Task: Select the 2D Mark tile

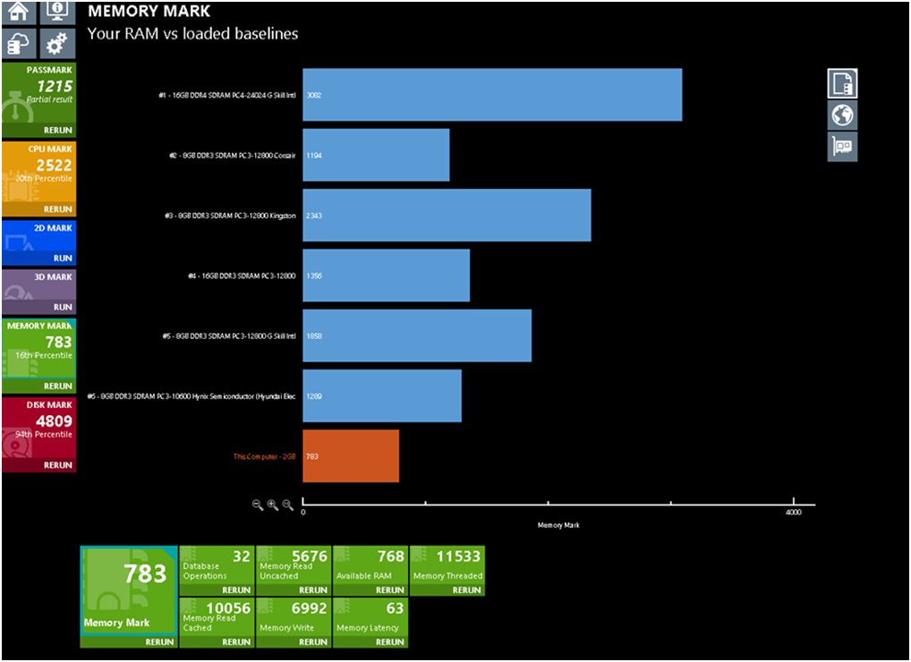Action: (38, 236)
